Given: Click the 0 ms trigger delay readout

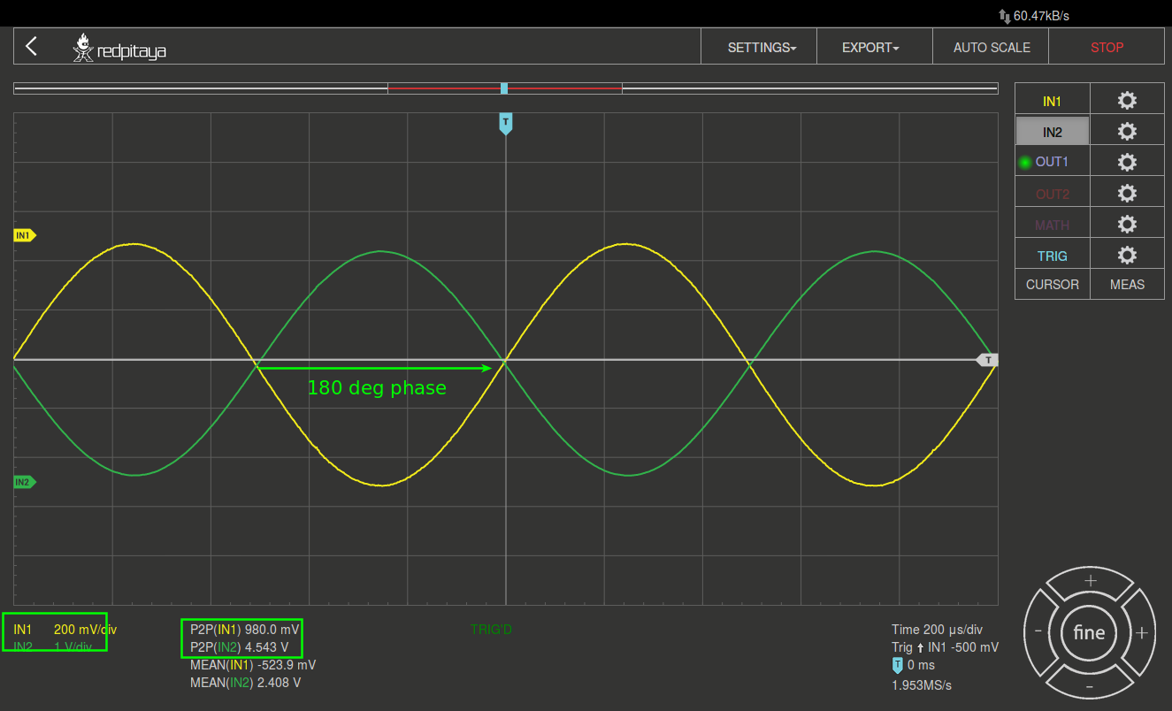Looking at the screenshot, I should click(x=913, y=665).
